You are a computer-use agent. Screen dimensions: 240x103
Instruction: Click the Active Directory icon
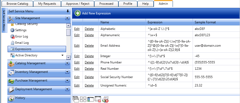[12, 55]
